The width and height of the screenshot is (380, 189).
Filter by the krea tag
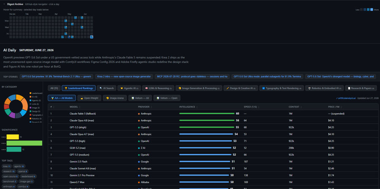6,166
